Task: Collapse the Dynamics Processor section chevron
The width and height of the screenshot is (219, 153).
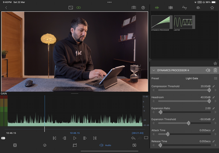Action: (x=154, y=70)
